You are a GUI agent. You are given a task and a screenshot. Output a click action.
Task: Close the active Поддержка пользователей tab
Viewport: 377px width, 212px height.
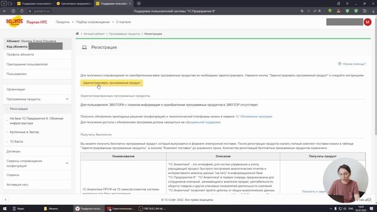pos(130,4)
